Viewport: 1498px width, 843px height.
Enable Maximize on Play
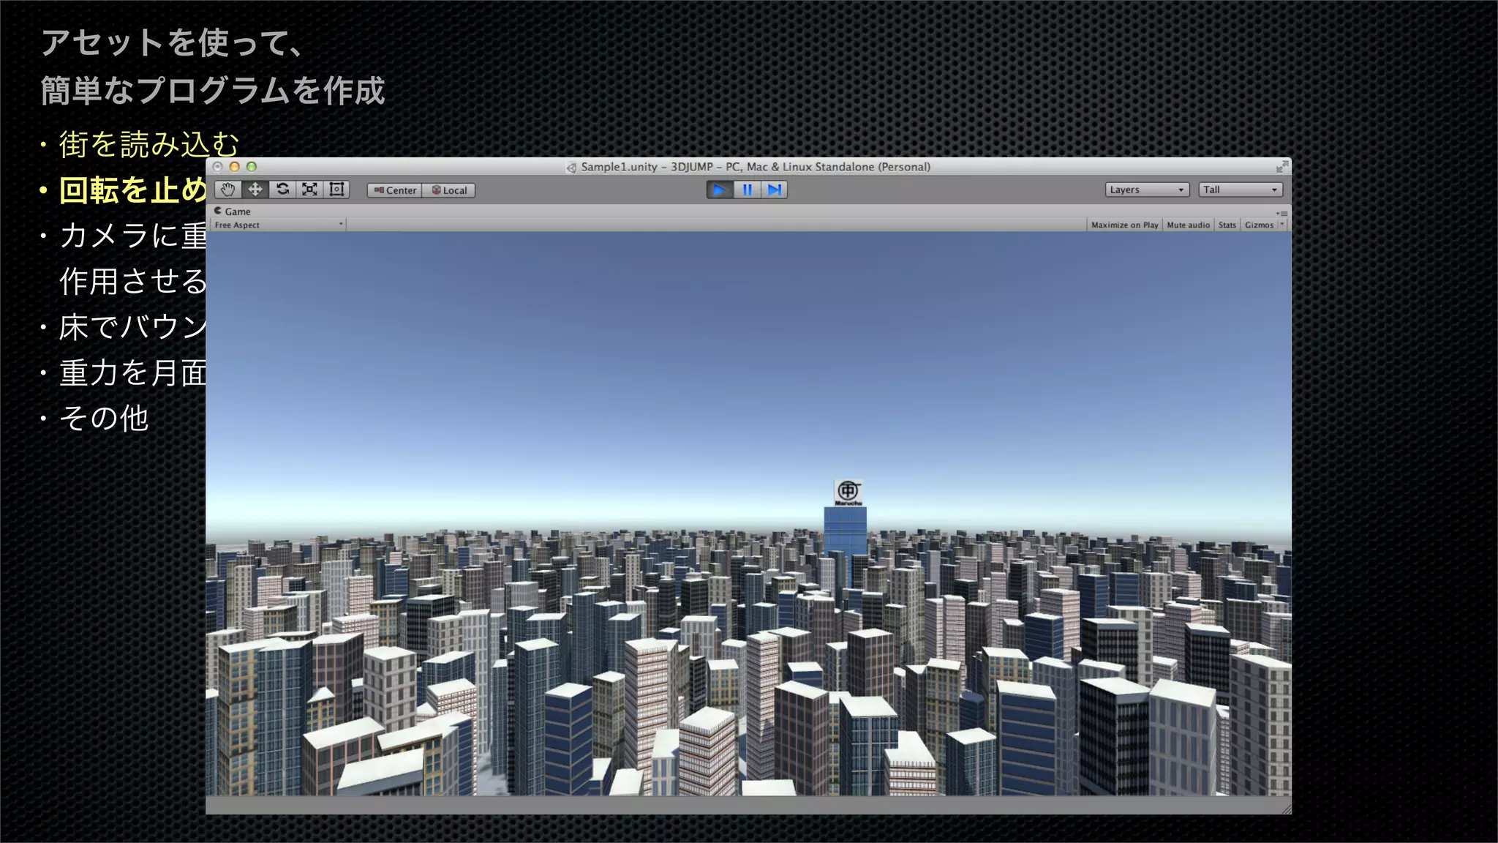pyautogui.click(x=1124, y=225)
